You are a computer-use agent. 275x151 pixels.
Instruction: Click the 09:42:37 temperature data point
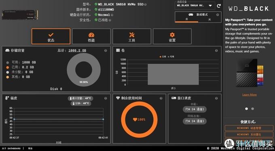pos(14,120)
